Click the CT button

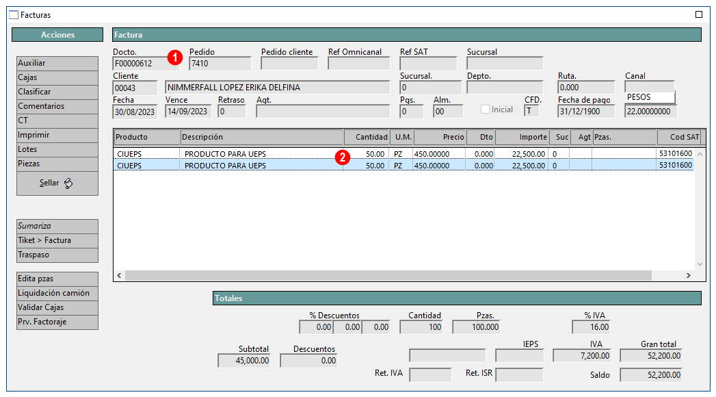57,120
